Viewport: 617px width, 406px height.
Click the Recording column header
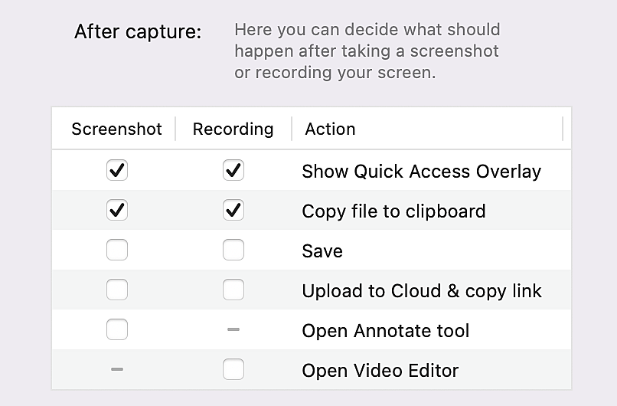[x=233, y=129]
